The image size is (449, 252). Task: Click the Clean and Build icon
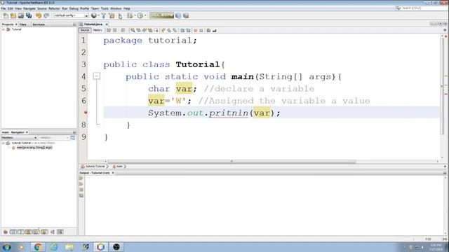click(x=112, y=15)
